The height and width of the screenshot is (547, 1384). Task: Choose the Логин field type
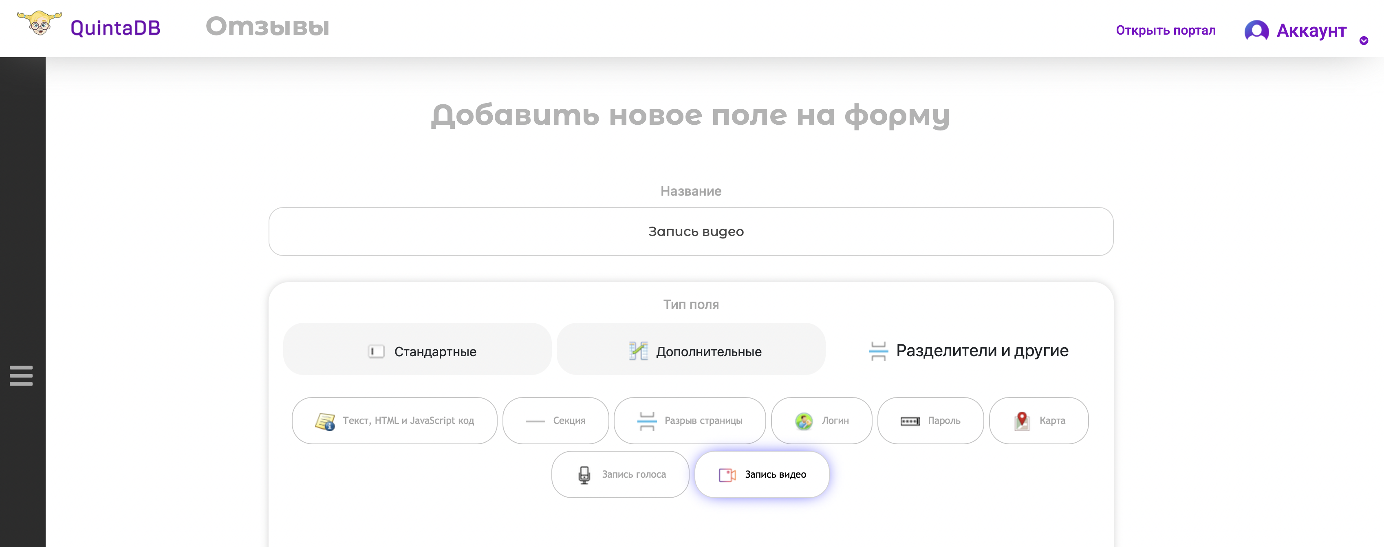[822, 421]
